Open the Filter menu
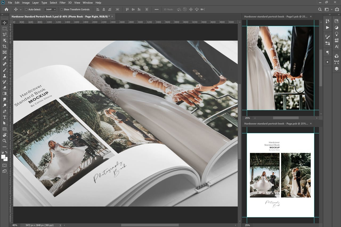 (x=63, y=3)
